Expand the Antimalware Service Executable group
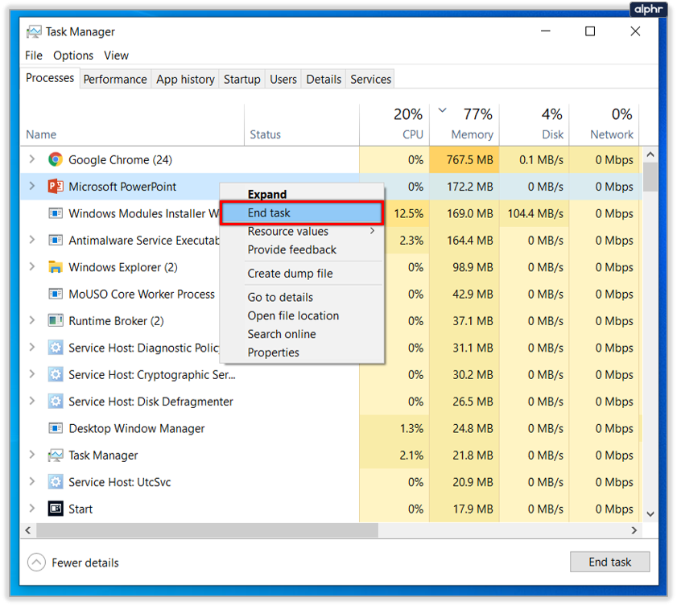The image size is (677, 606). pyautogui.click(x=32, y=240)
